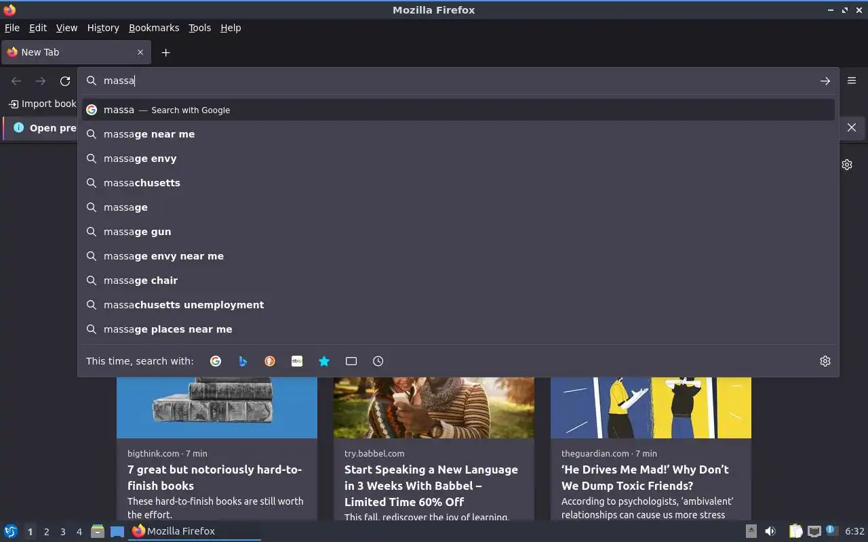Select the plain 'massage' suggestion
Screen dimensions: 868x542
pos(458,207)
